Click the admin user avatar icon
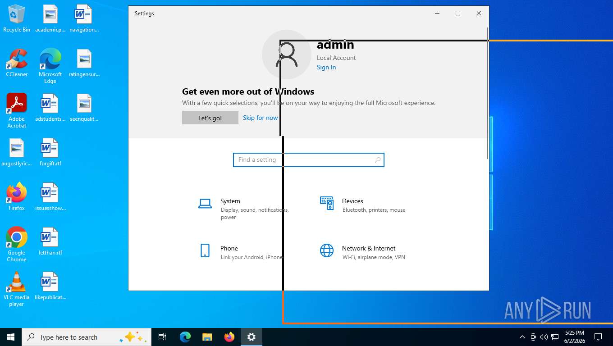This screenshot has height=346, width=613. tap(287, 55)
